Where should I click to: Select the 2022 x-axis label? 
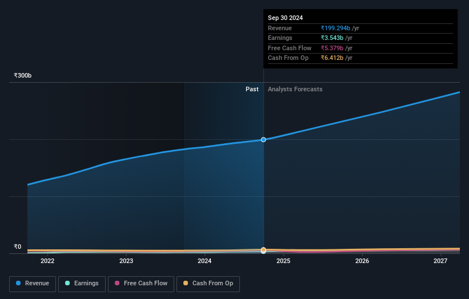tap(47, 261)
